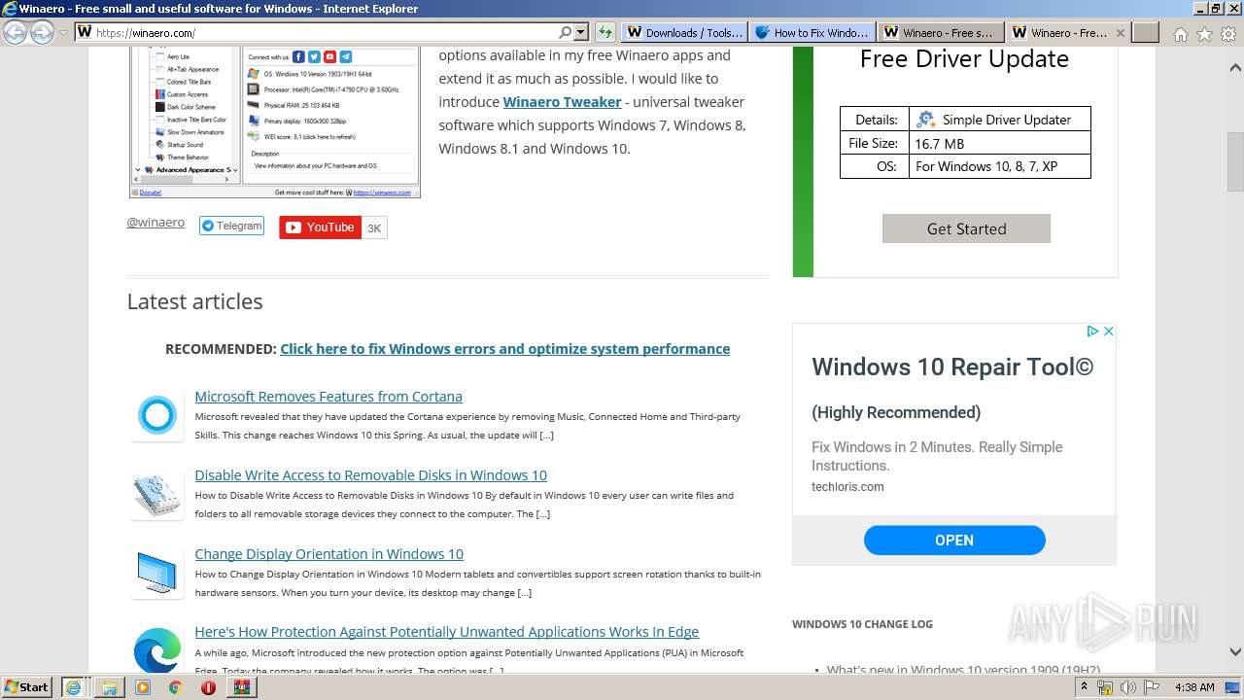Click the WINDOWS 10 CHANGE LOG heading
This screenshot has height=700, width=1244.
pyautogui.click(x=862, y=624)
